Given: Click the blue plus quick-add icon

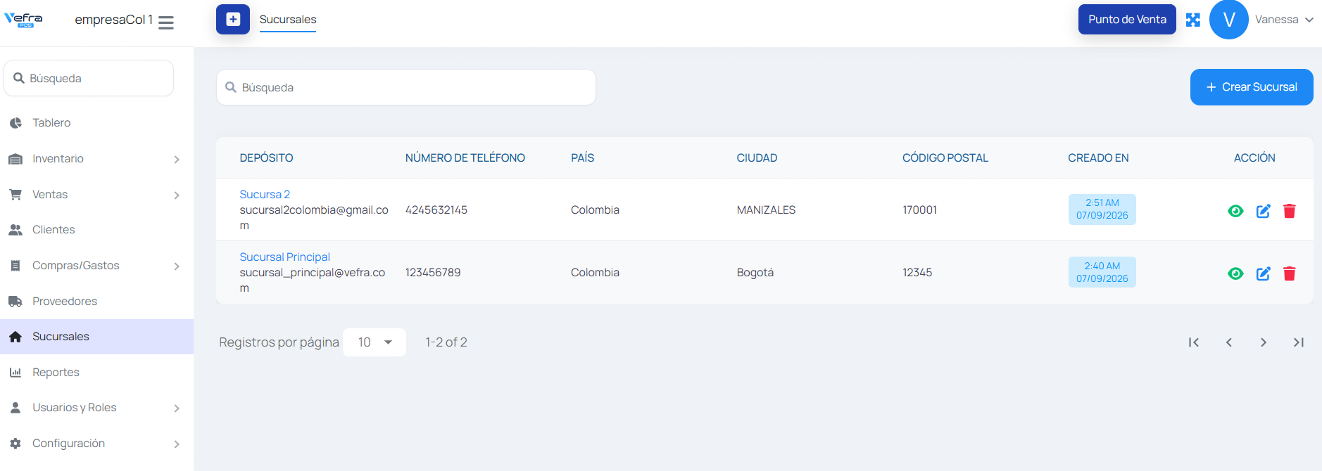Looking at the screenshot, I should 233,20.
